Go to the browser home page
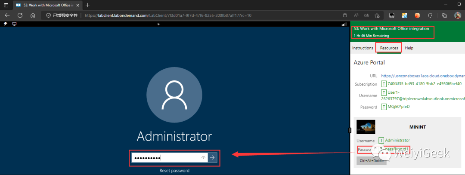The width and height of the screenshot is (465, 175). (x=33, y=15)
